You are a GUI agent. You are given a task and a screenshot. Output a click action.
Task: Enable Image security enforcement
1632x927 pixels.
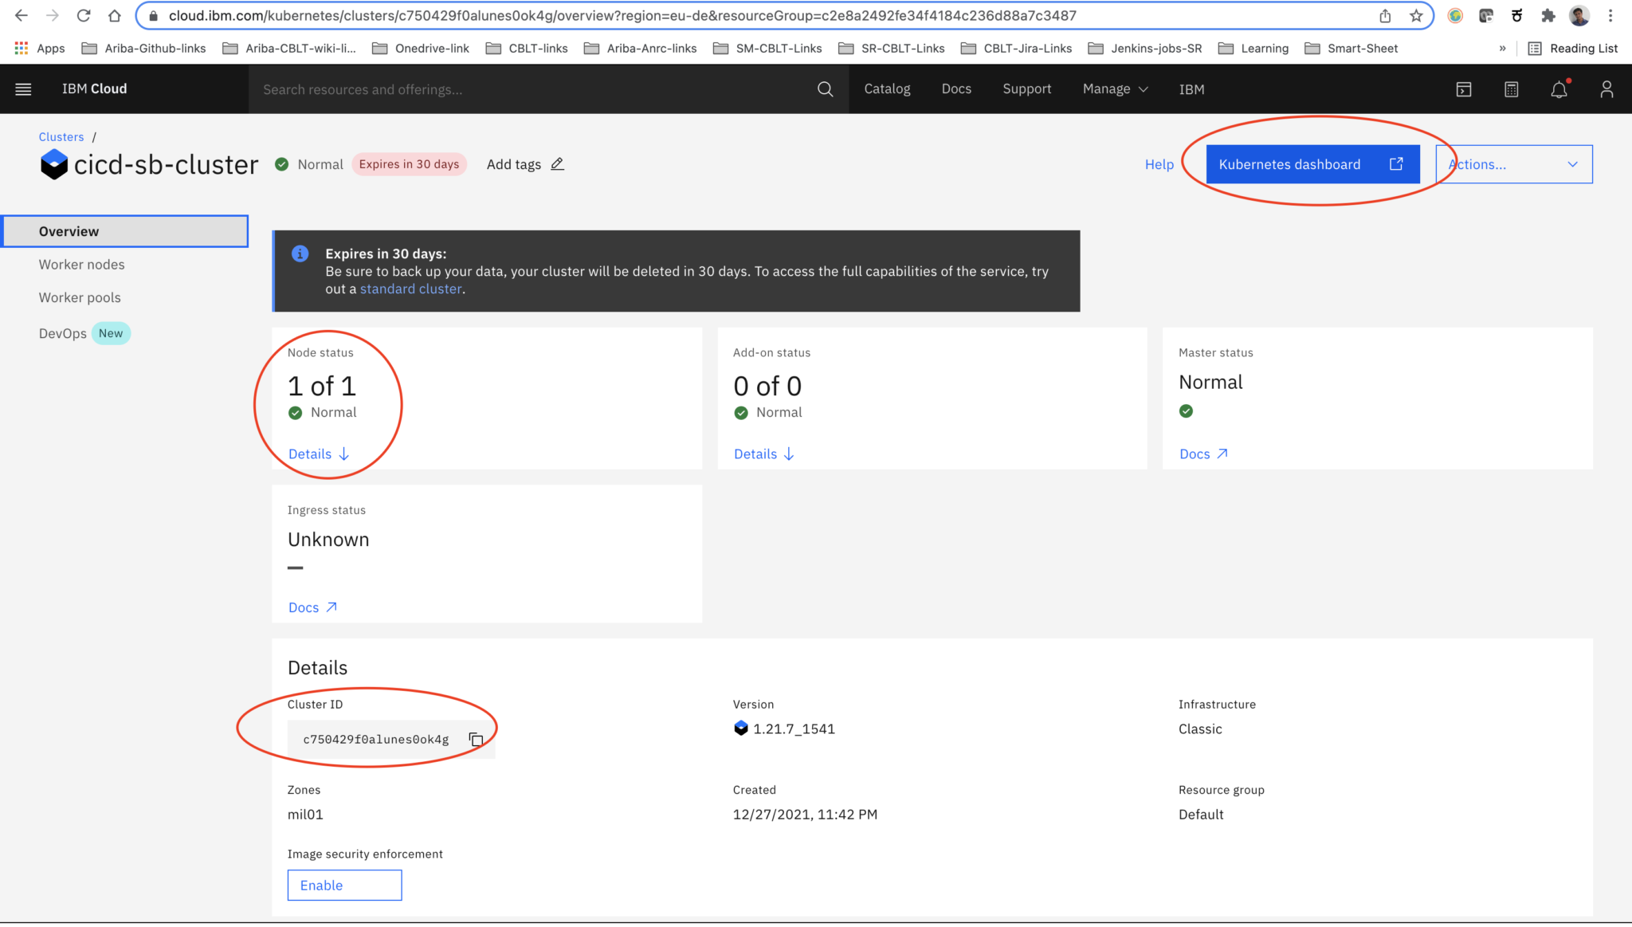[x=344, y=885]
